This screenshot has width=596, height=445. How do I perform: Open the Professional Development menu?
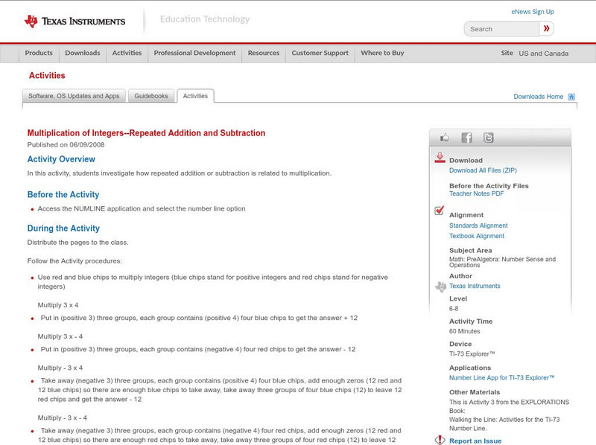coord(194,53)
